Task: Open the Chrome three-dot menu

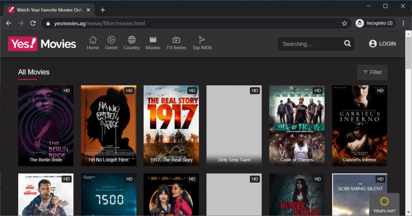Action: coord(403,23)
